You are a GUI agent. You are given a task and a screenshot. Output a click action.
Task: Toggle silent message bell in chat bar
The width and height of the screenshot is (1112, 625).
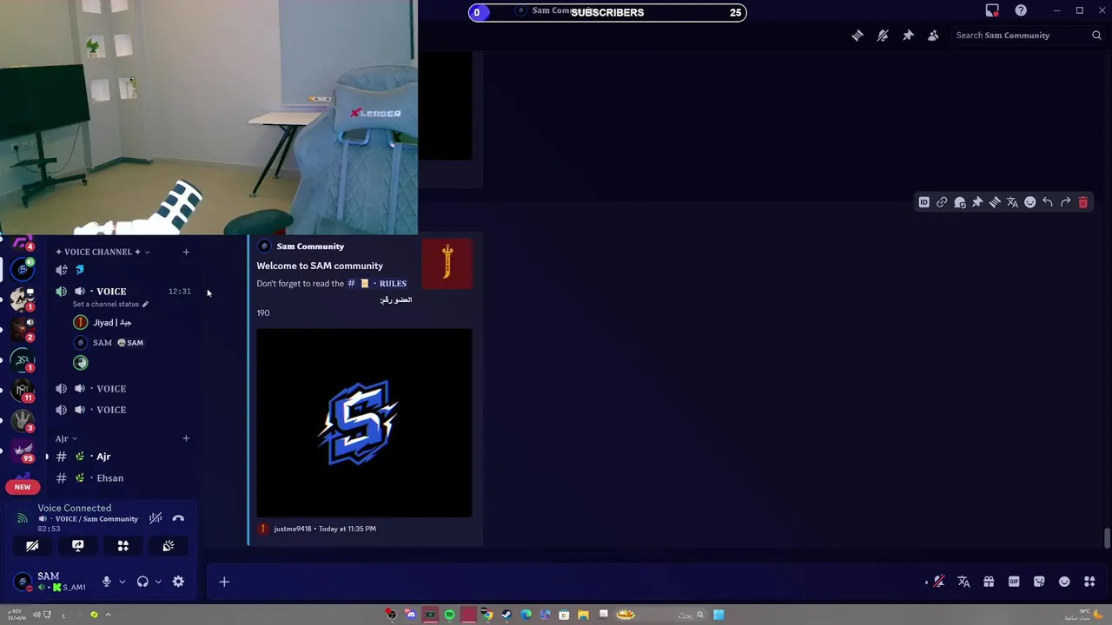coord(938,582)
